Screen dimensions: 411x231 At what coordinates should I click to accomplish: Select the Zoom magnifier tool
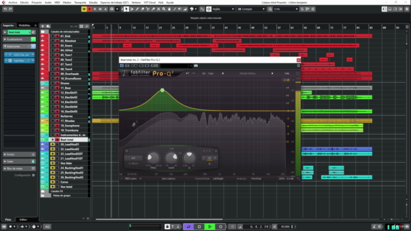[x=164, y=9]
